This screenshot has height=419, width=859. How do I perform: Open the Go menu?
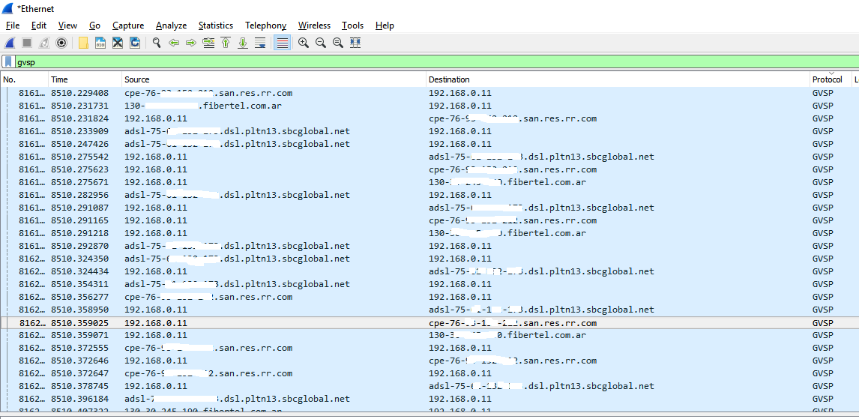click(94, 25)
